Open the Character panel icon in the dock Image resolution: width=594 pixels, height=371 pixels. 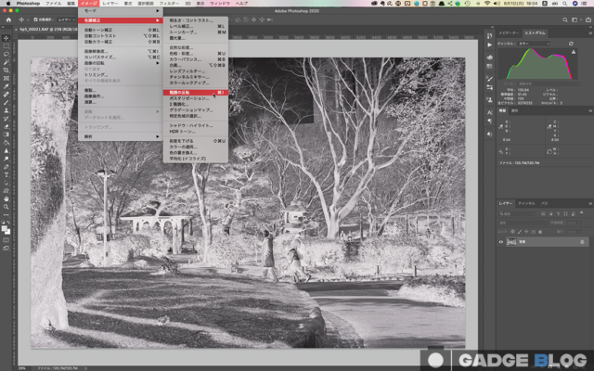[489, 112]
